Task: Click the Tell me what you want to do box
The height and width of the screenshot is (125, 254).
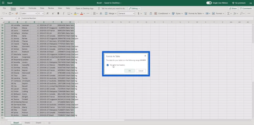Action: pyautogui.click(x=111, y=9)
